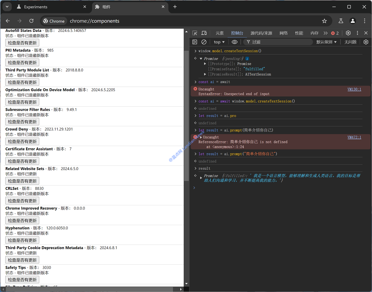Screen dimensions: 372x292
Task: Collapse the pending Promise object
Action: [201, 59]
